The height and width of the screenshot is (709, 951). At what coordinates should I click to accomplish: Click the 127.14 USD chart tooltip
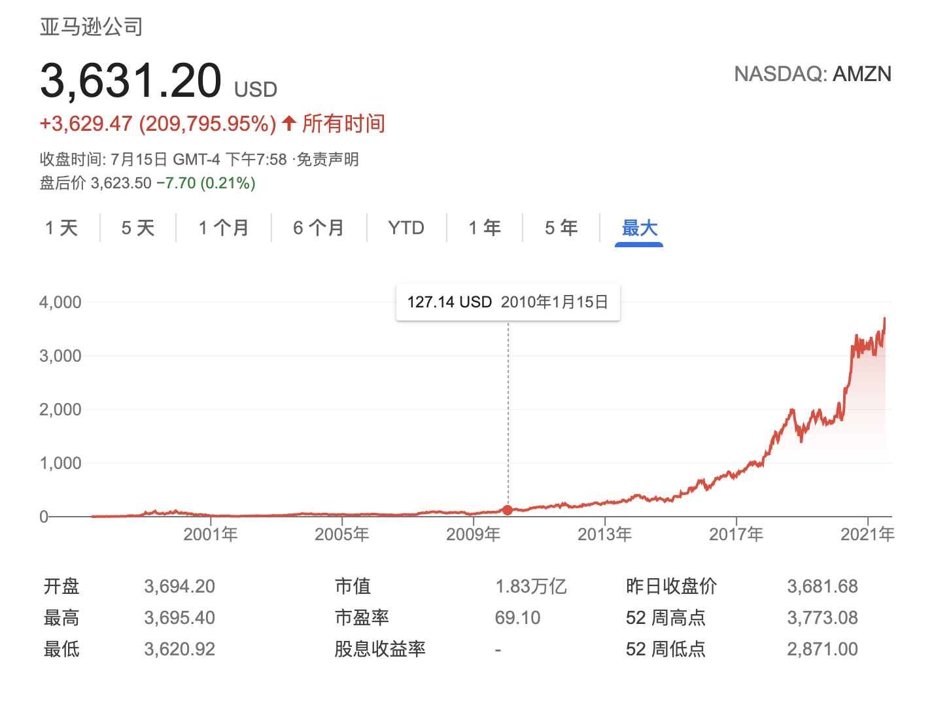(508, 302)
